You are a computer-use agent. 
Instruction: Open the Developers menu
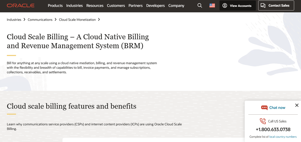pos(156,5)
